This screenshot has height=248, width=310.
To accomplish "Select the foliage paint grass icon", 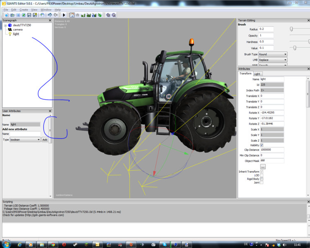I will 100,15.
